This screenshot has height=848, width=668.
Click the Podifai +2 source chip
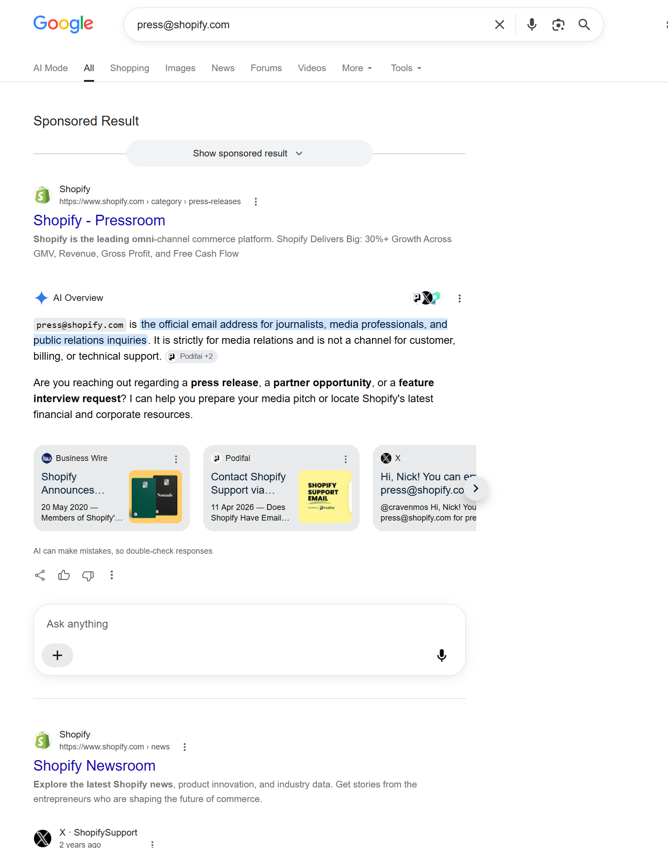point(191,356)
